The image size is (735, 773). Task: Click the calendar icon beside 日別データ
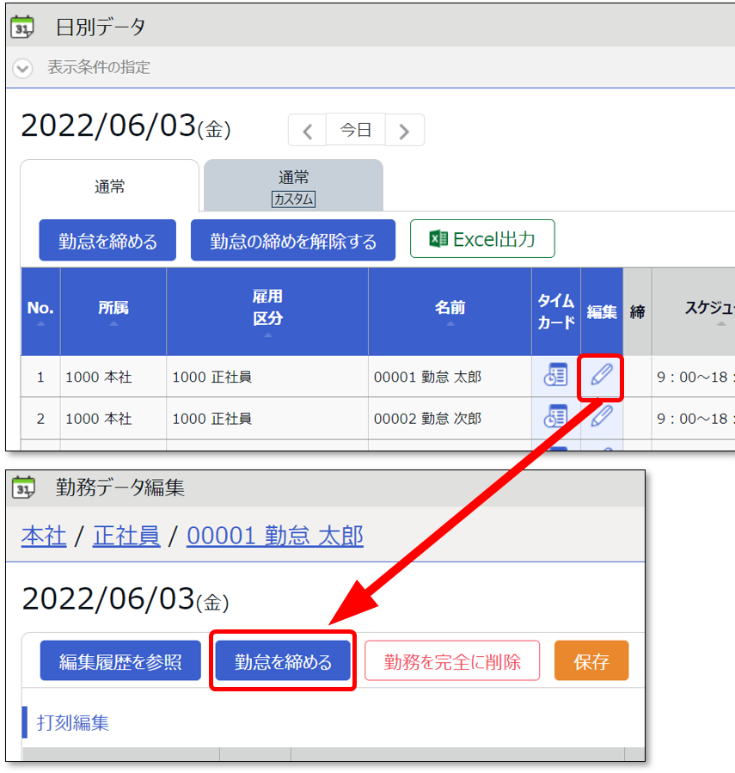click(x=23, y=27)
